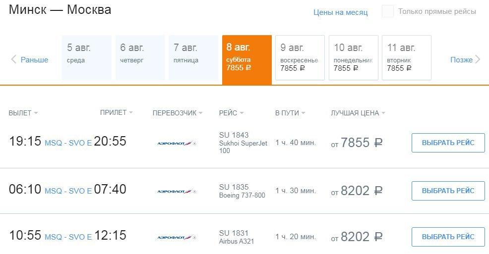Select the 11 Aug Tuesday date tab
This screenshot has width=489, height=254.
[x=406, y=57]
